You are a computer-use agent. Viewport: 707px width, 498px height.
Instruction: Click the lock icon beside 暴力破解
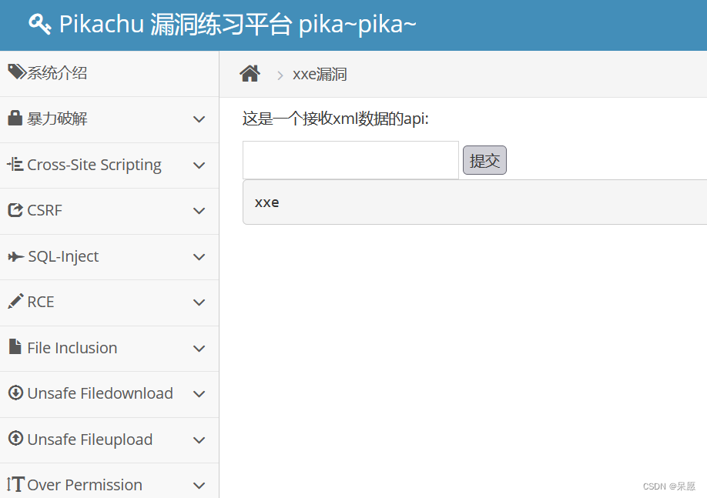pyautogui.click(x=15, y=119)
